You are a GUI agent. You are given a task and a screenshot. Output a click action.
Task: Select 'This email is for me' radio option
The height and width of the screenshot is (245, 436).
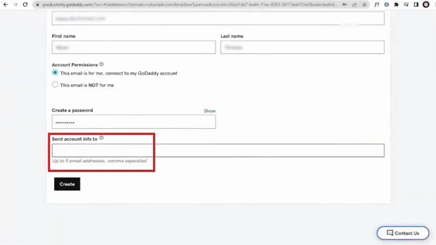pyautogui.click(x=55, y=73)
